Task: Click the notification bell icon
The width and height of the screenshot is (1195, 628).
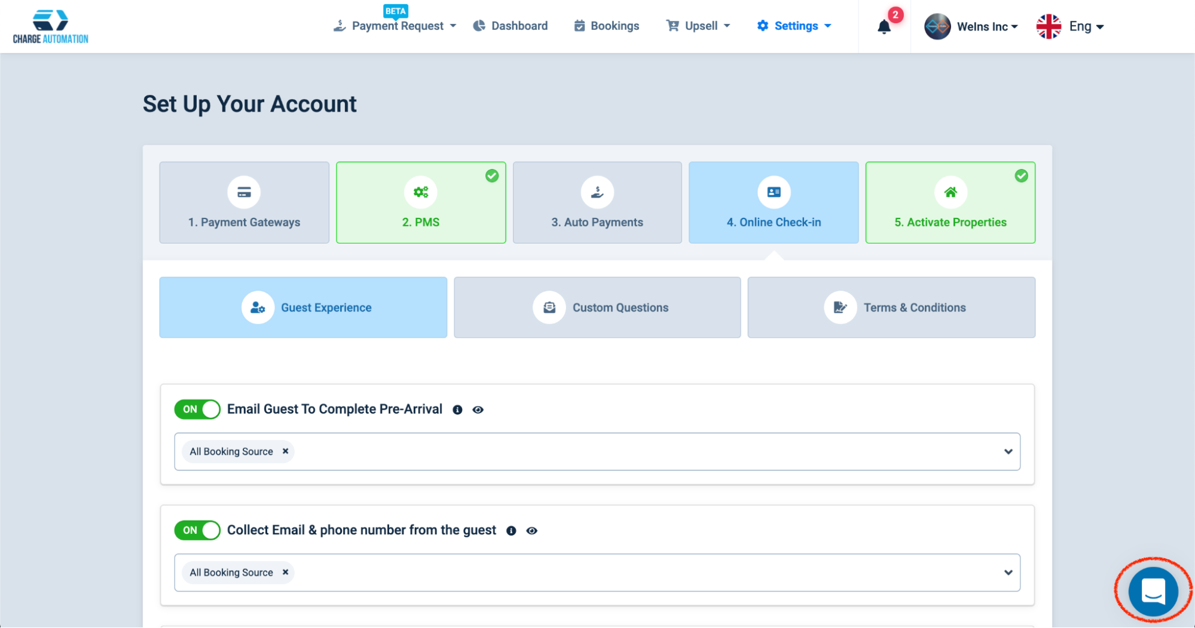Action: [884, 27]
